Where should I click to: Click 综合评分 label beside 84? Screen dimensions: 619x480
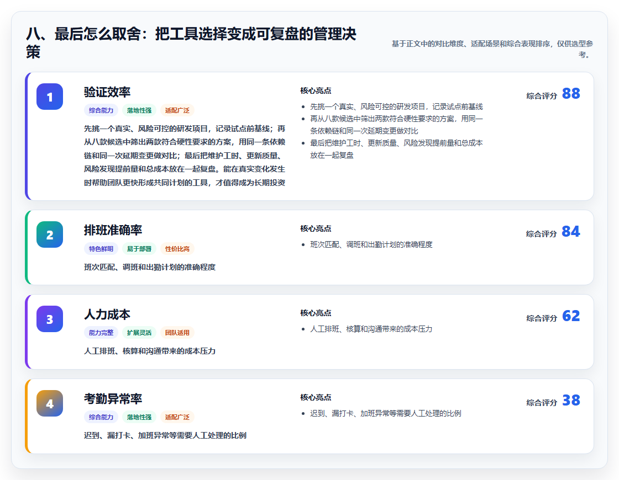tap(542, 234)
